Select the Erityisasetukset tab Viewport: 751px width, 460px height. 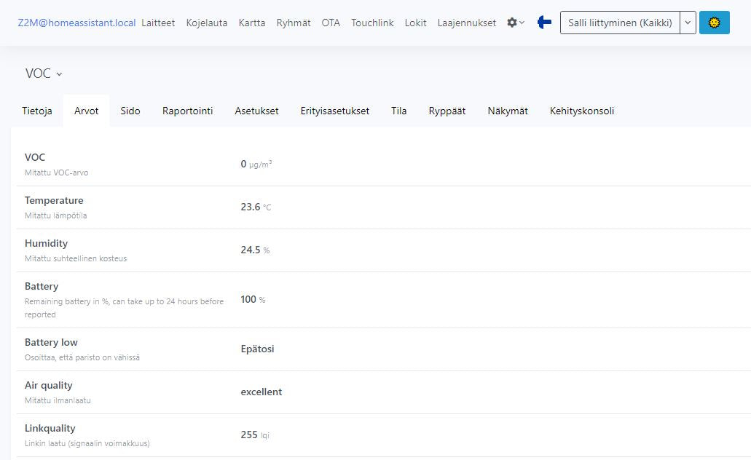tap(334, 111)
